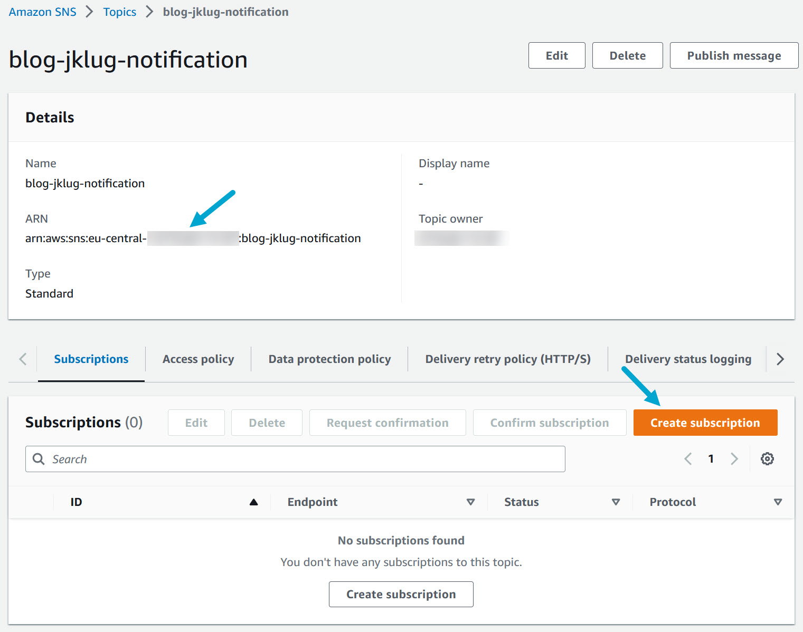Screen dimensions: 803x632
Task: Sort by the Endpoint column arrow
Action: [x=470, y=502]
